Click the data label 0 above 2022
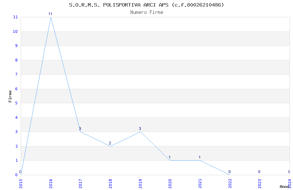Screen dimensions: 293x190 [230, 172]
